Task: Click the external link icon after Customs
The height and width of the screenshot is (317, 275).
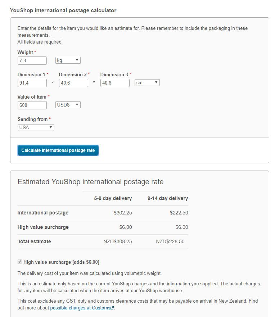Action: (113, 308)
